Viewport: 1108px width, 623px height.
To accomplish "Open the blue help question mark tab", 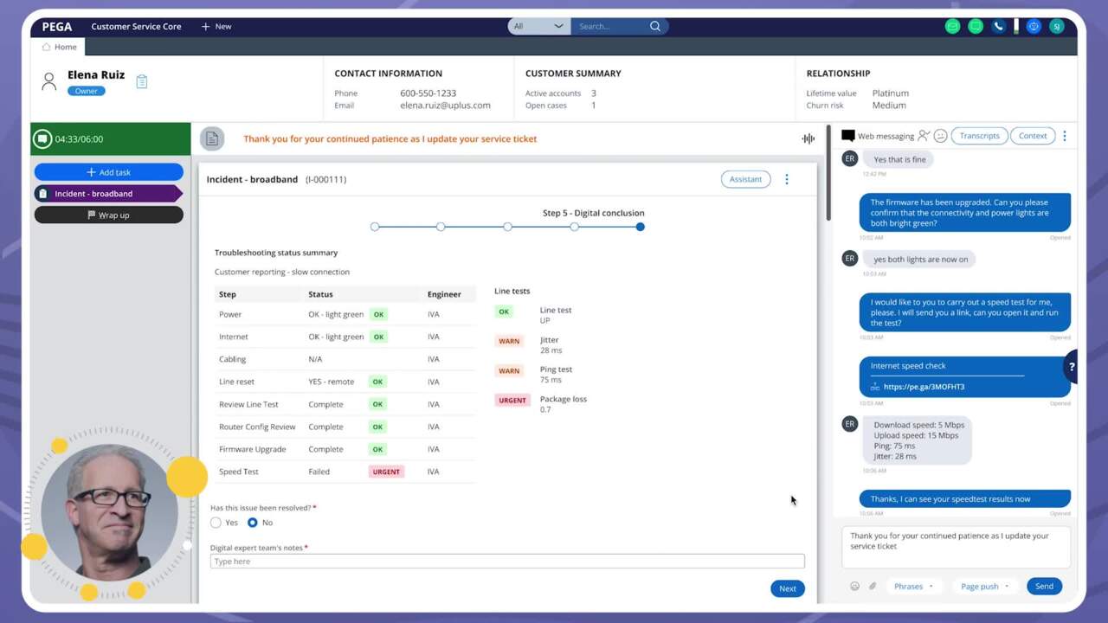I will coord(1071,367).
